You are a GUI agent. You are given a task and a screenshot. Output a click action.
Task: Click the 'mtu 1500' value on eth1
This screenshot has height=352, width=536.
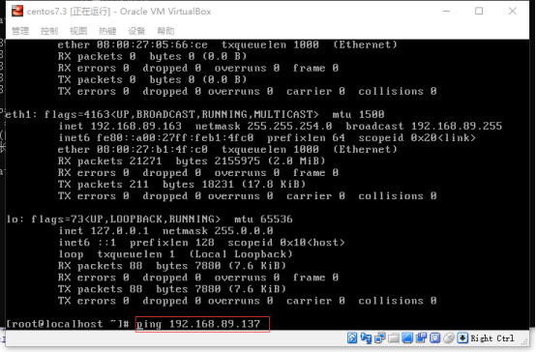point(358,114)
